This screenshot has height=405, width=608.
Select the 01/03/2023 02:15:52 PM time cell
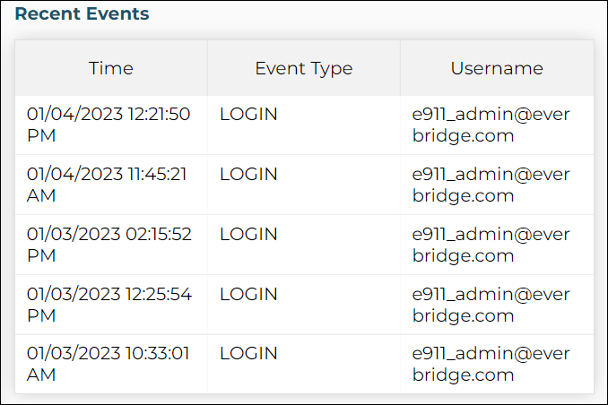[109, 245]
